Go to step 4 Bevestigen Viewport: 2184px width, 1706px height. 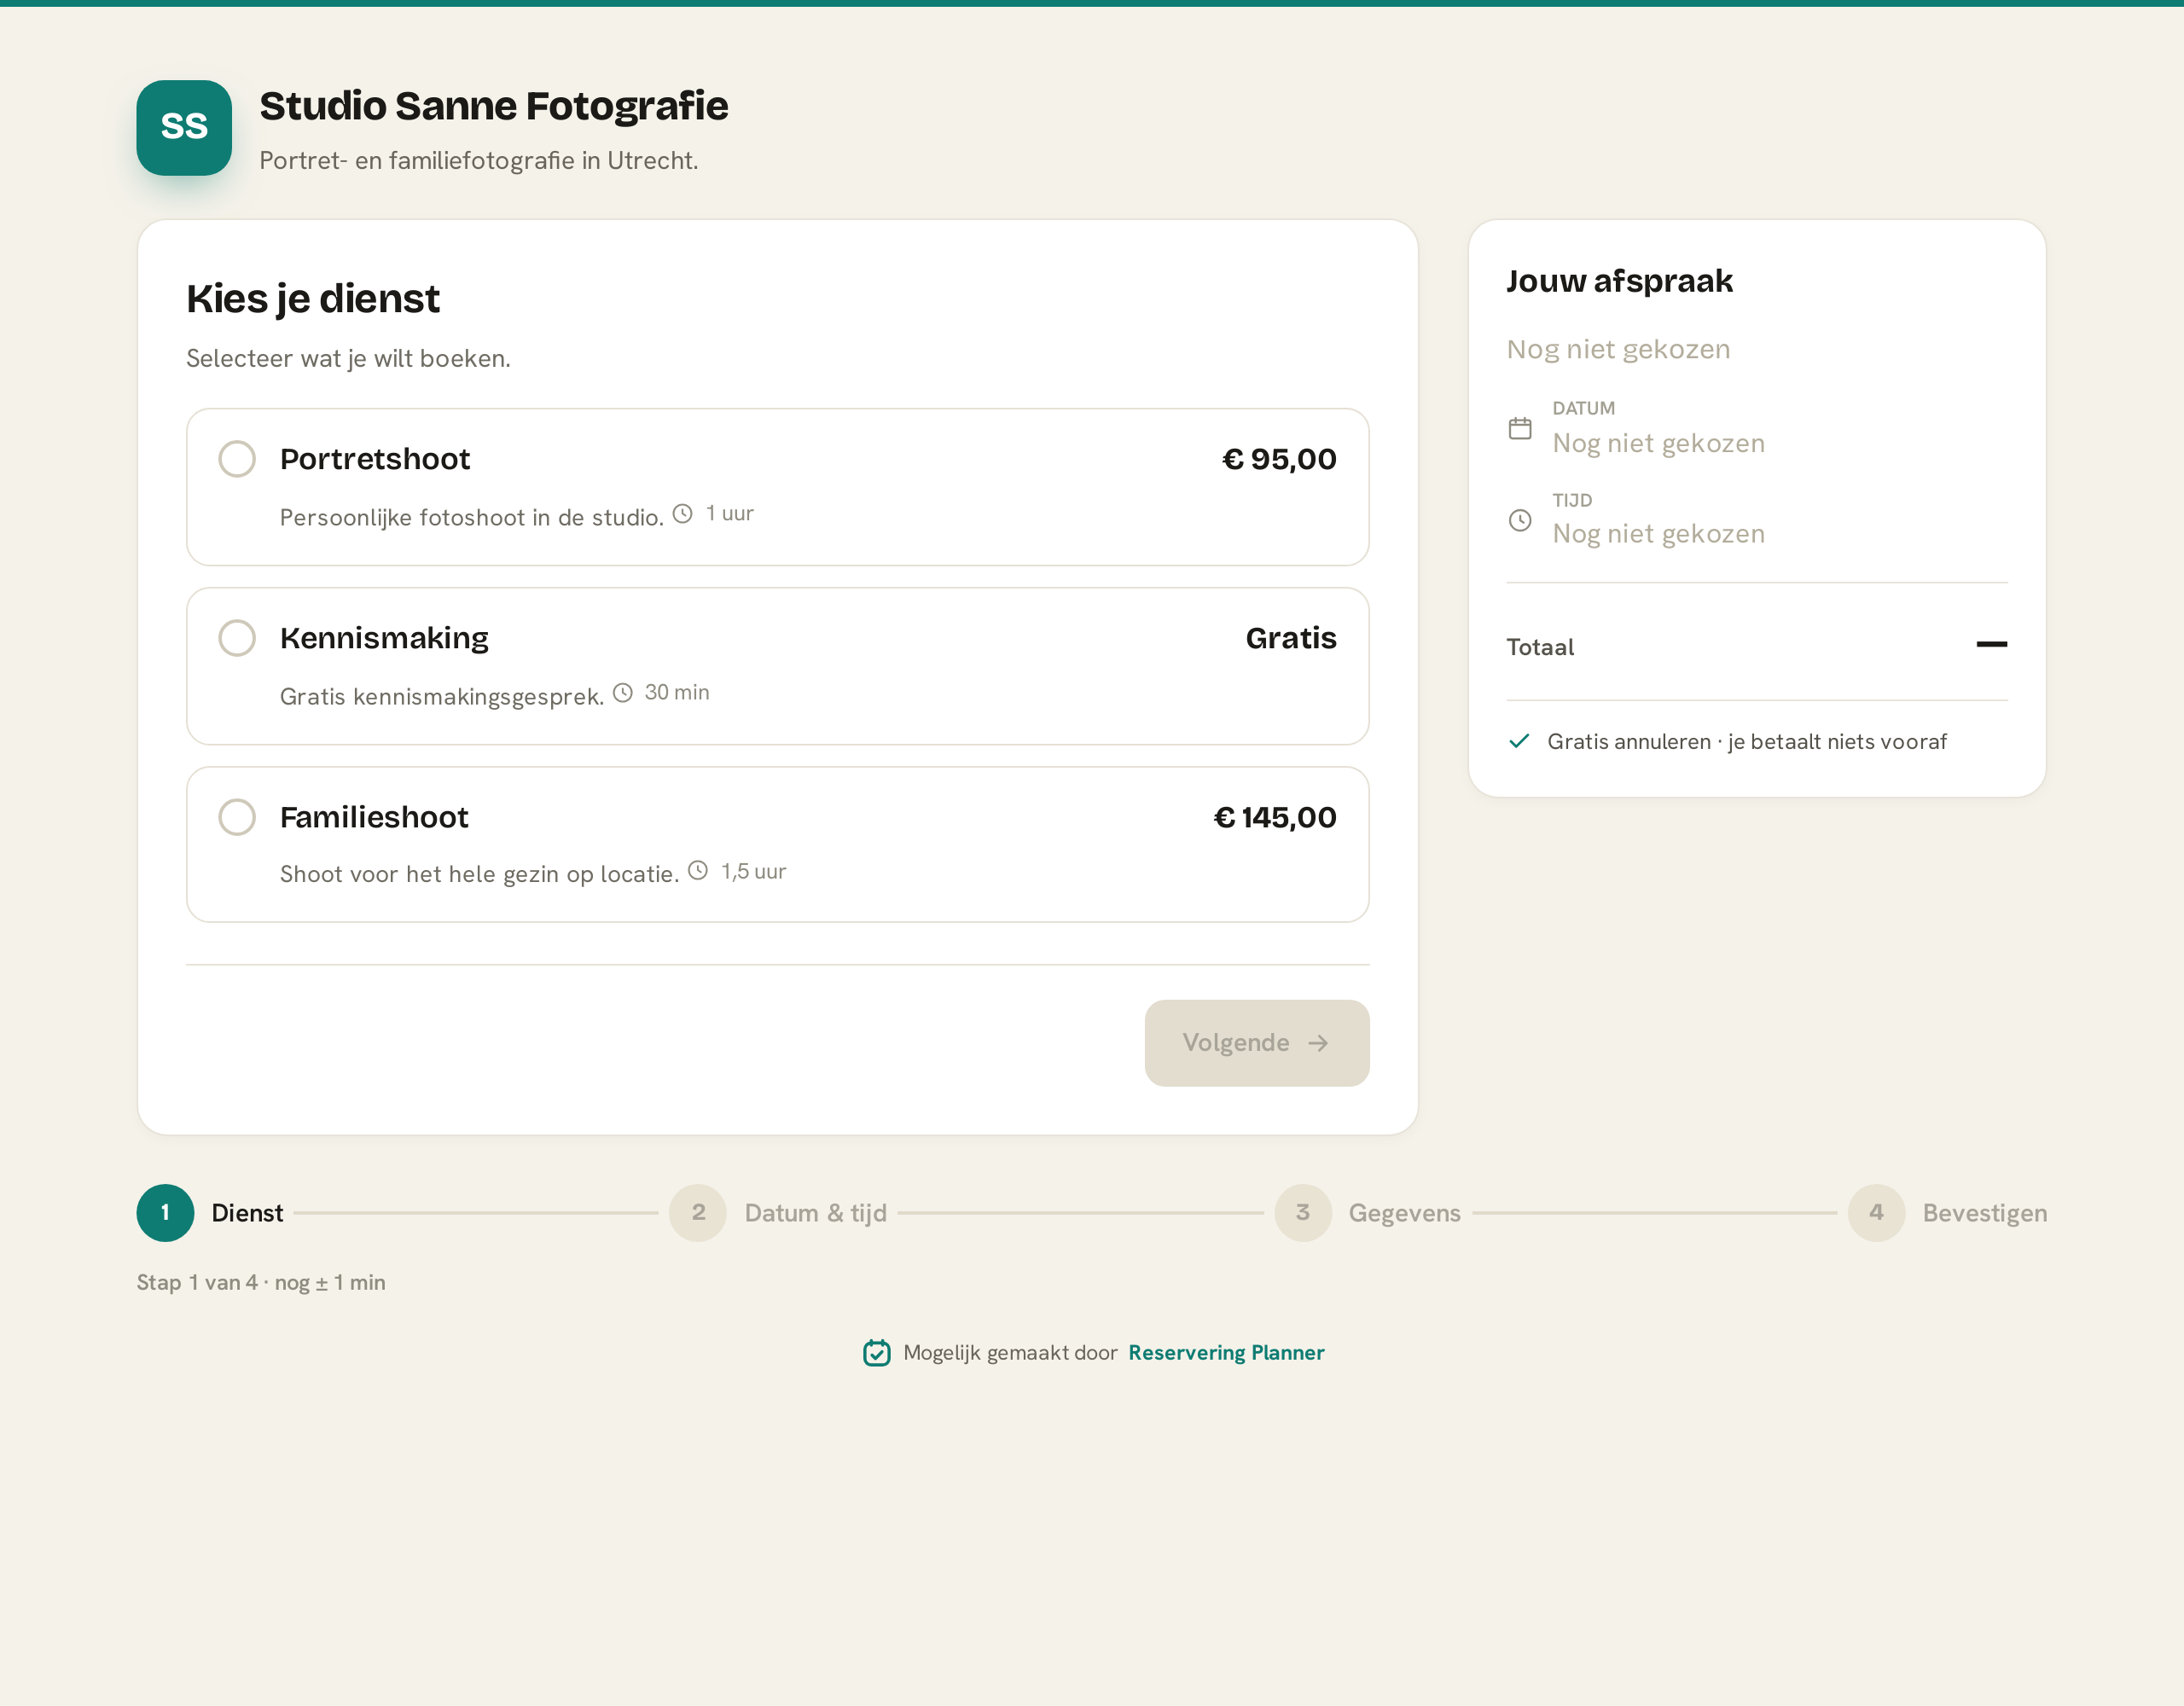(x=1947, y=1213)
